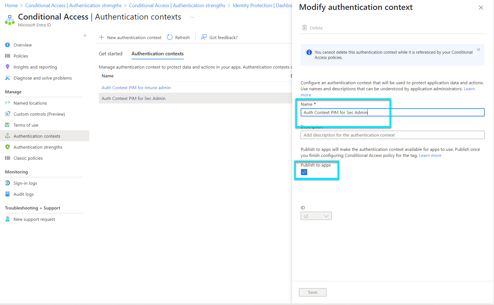Viewport: 494px width, 305px height.
Task: Click the Identity Protection breadcrumb link
Action: point(262,6)
